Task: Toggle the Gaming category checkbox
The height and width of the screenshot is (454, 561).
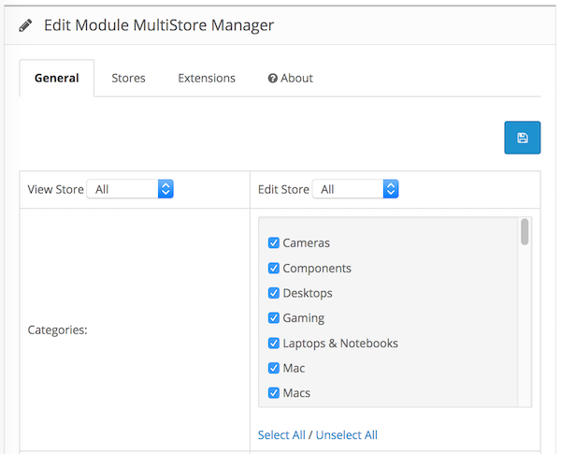Action: pos(274,318)
